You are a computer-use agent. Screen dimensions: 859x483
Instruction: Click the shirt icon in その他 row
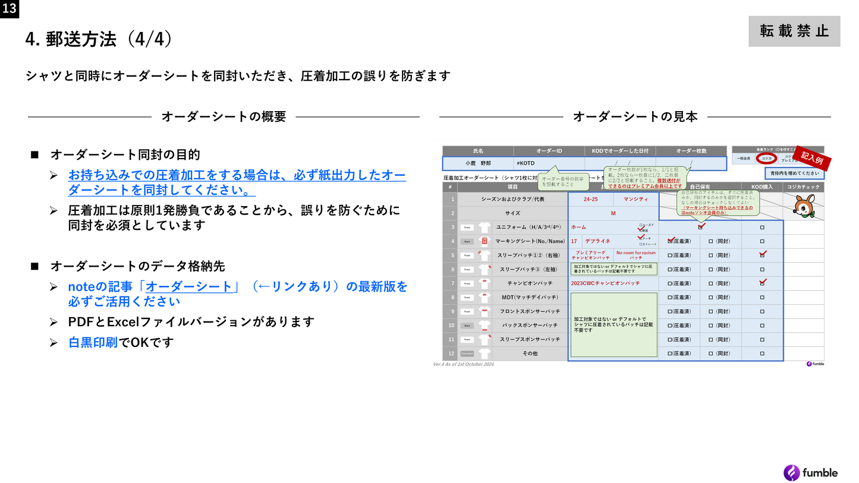click(x=484, y=353)
